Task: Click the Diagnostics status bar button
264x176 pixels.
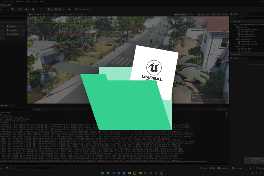Action: 223,168
